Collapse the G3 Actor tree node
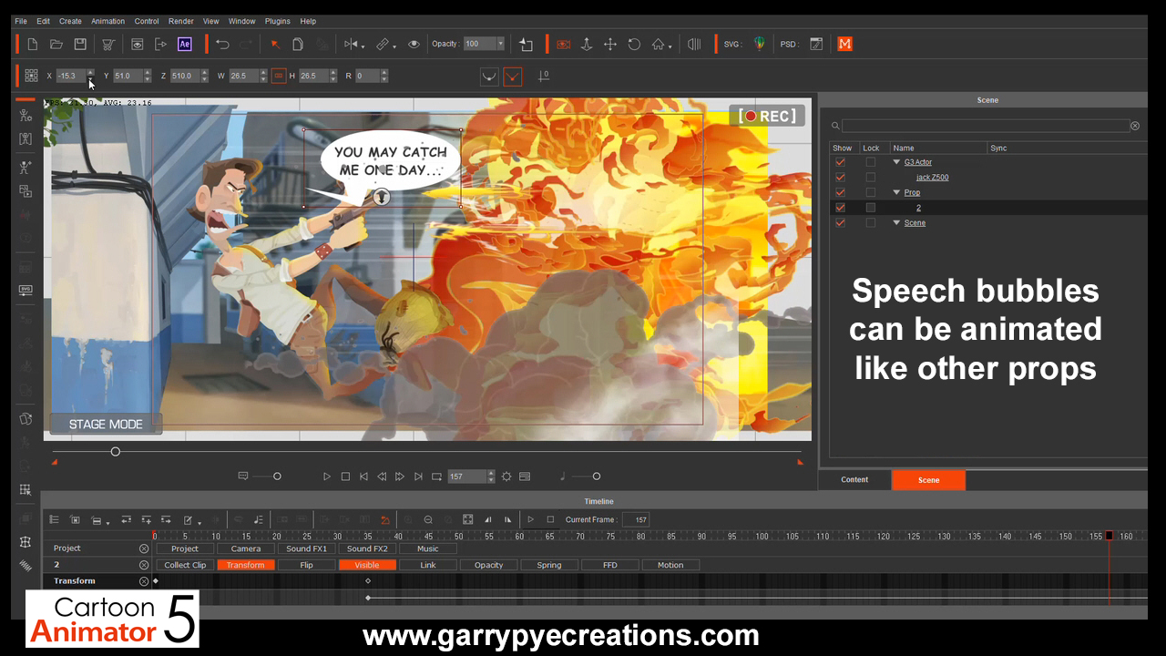 tap(896, 162)
